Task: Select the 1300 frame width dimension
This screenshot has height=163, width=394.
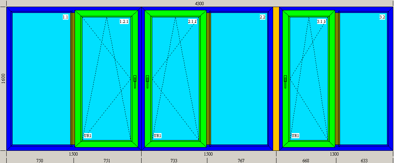Action: [334, 154]
